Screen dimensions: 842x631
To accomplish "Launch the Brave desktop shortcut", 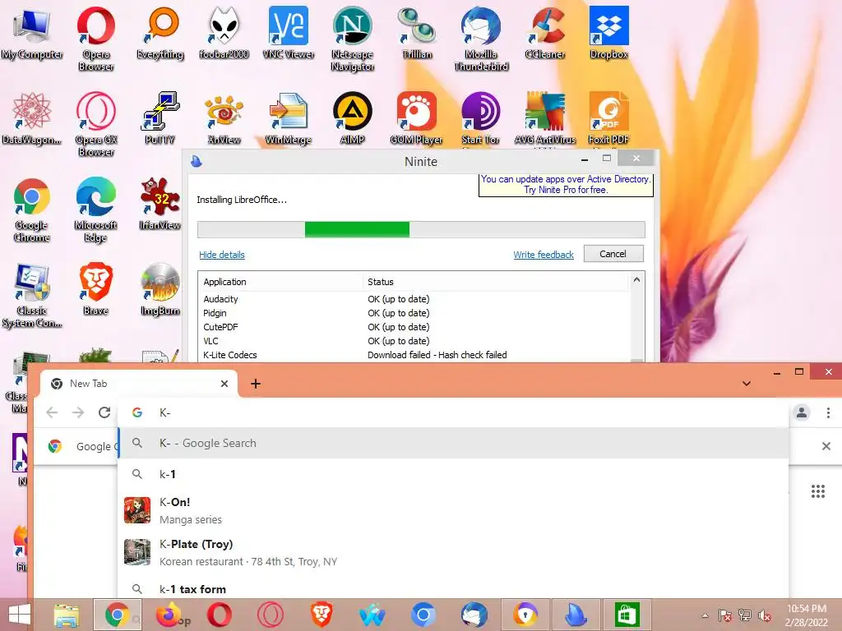I will tap(95, 288).
